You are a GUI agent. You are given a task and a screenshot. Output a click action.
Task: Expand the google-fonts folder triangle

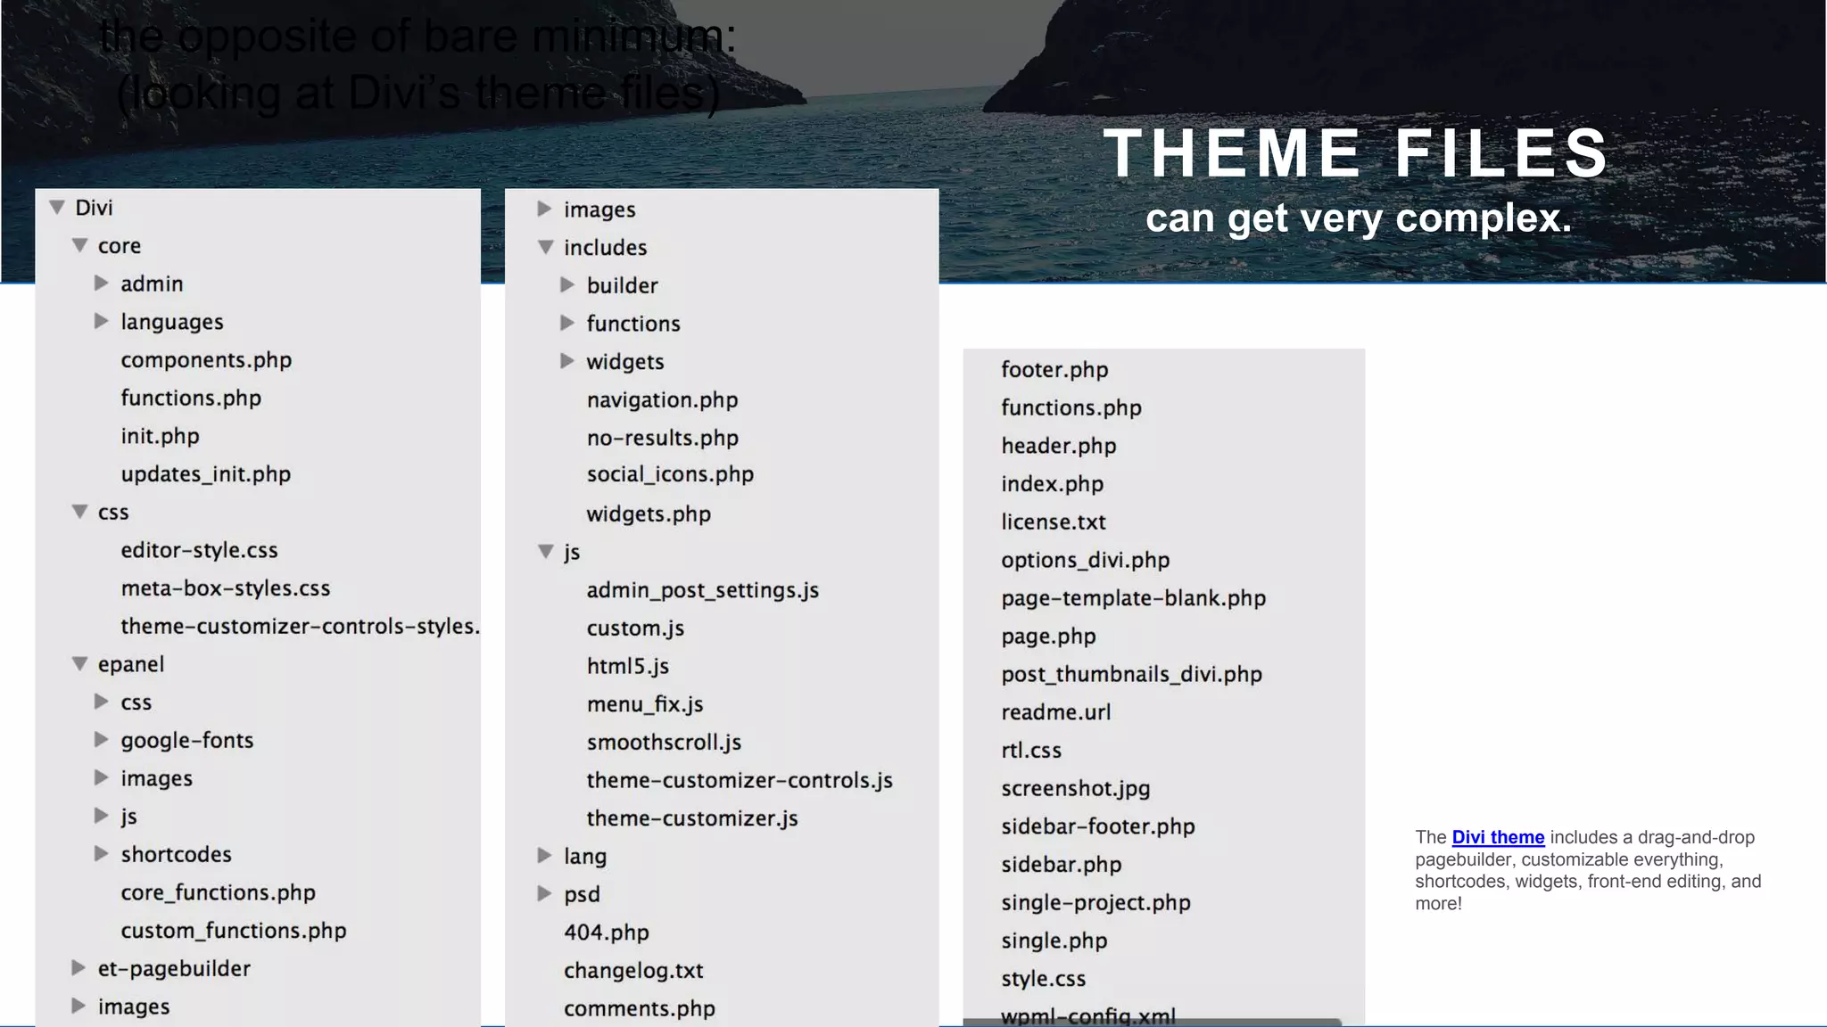102,740
